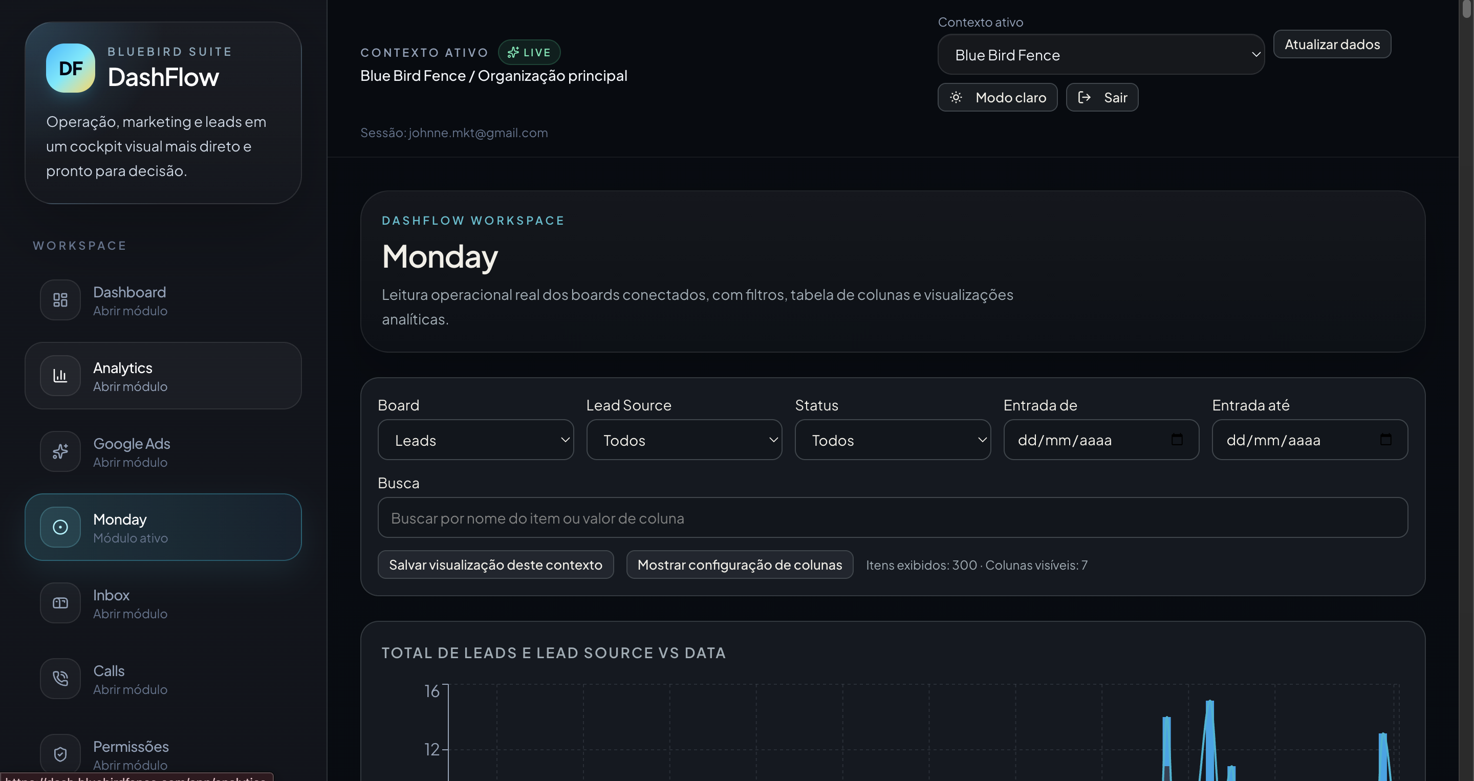Select the active Monday module
The height and width of the screenshot is (781, 1474).
pos(163,527)
